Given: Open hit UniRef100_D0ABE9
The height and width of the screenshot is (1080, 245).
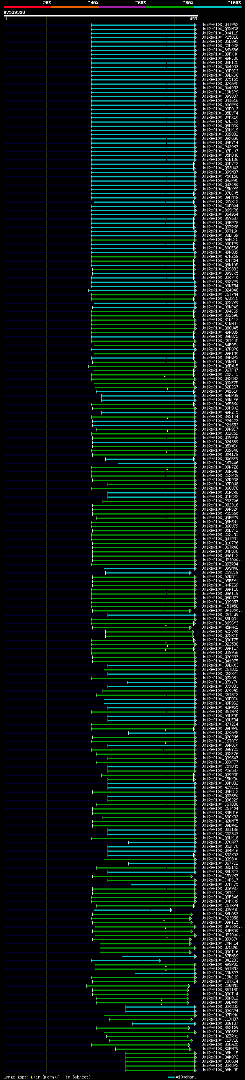Looking at the screenshot, I should pyautogui.click(x=220, y=459).
